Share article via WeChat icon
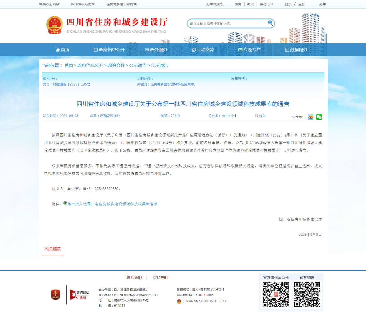The image size is (366, 312). 319,117
